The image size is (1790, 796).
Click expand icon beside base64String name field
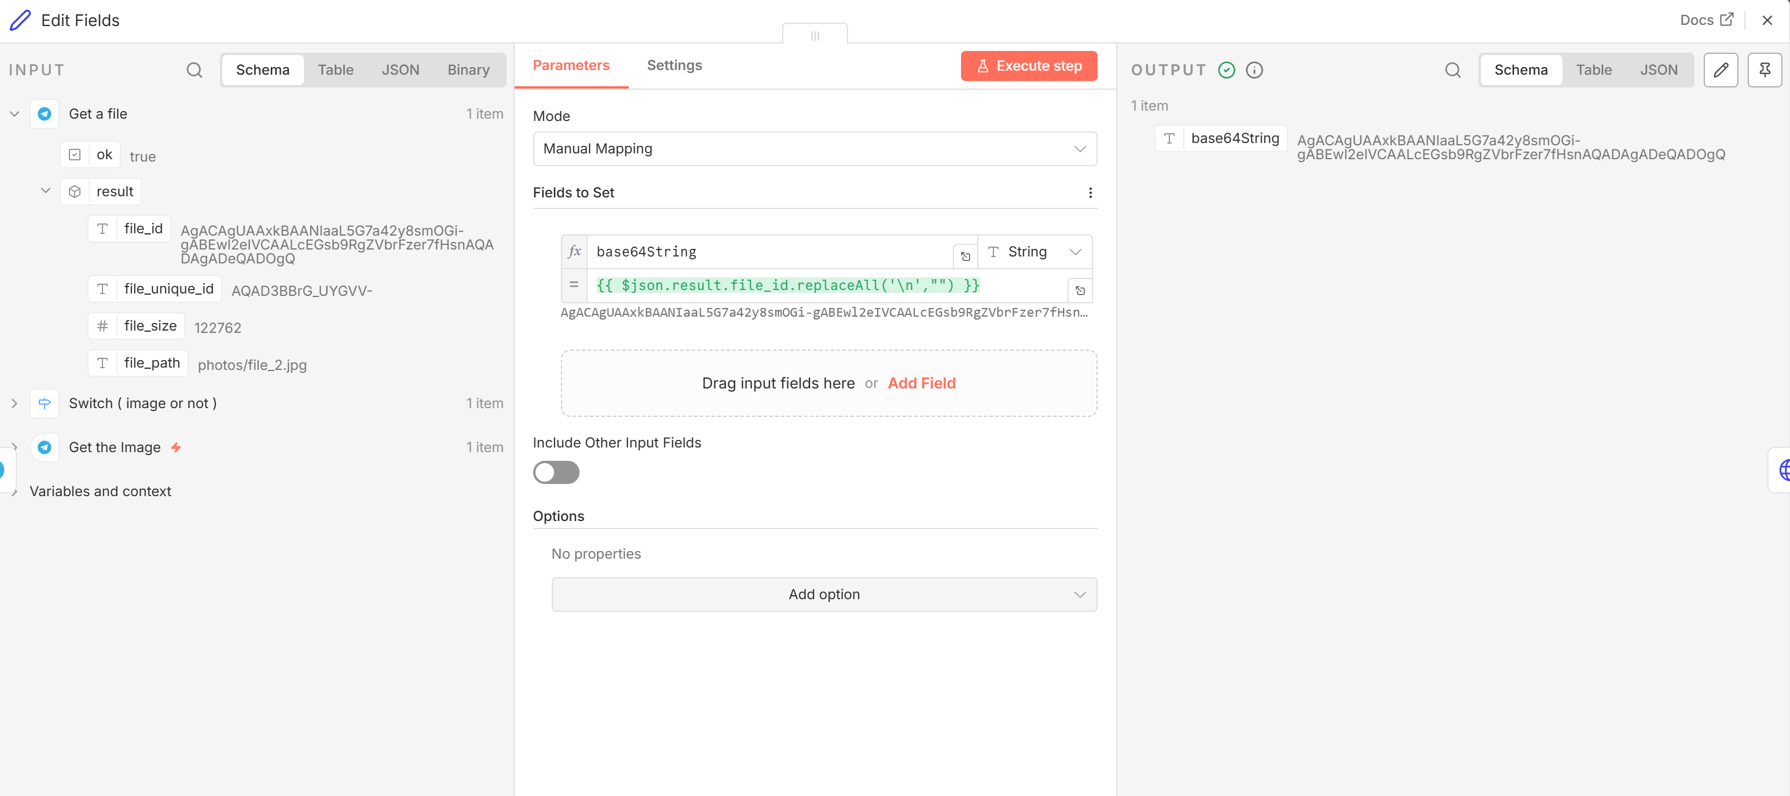(x=965, y=256)
